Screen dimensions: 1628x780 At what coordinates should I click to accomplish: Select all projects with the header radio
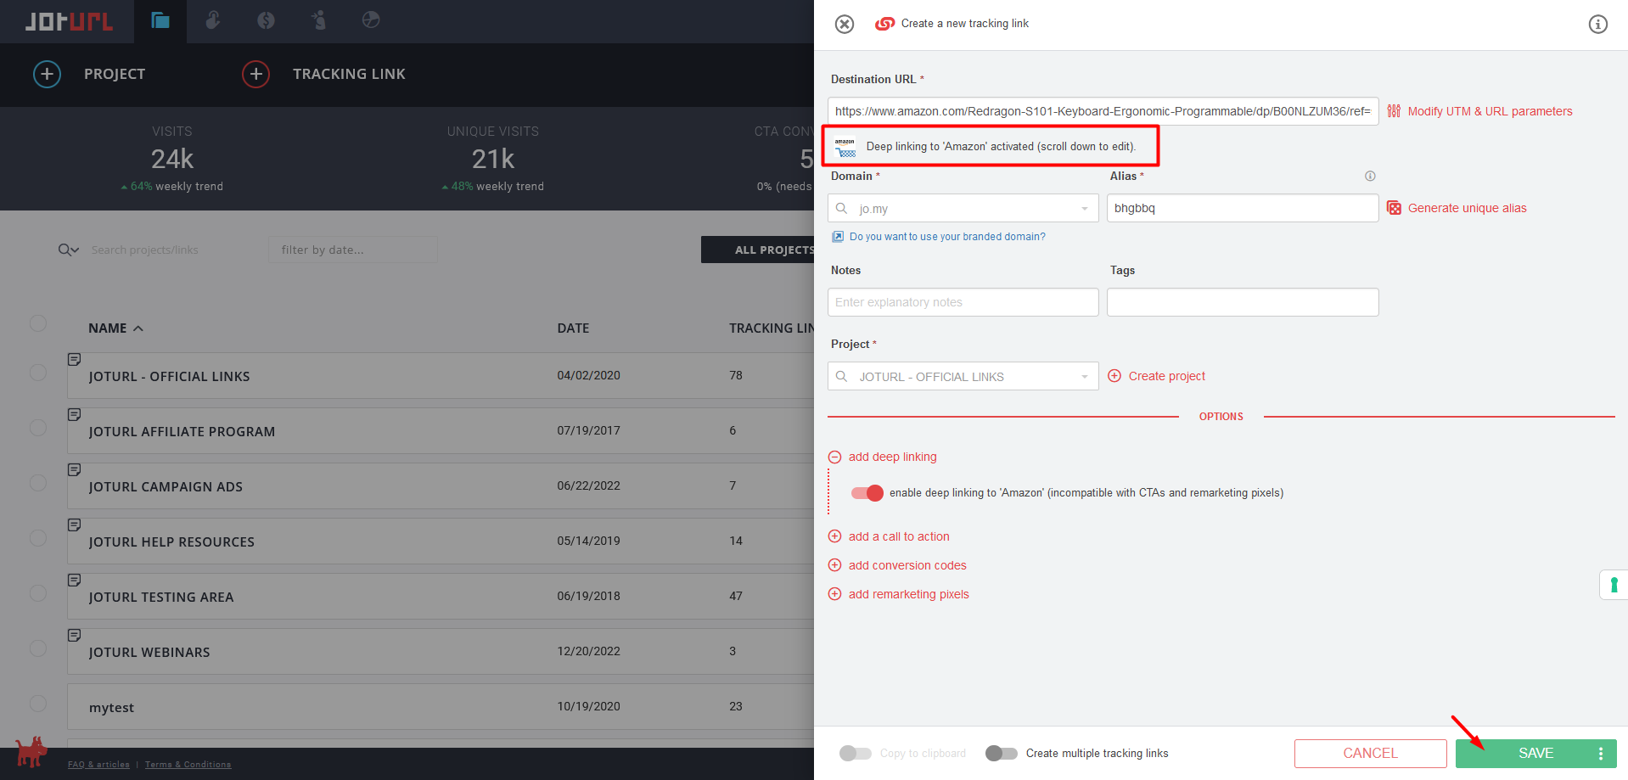pos(38,323)
